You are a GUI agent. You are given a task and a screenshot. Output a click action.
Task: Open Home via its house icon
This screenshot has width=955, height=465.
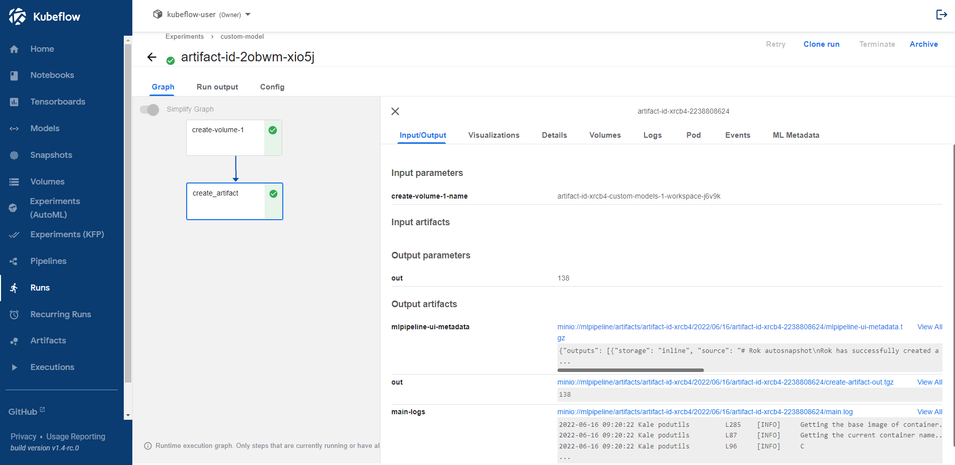coord(14,49)
